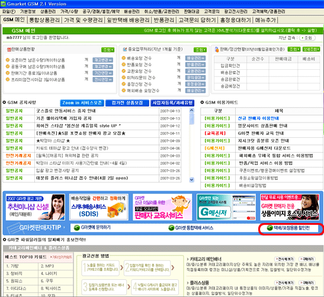Open guide 신규 판매자 이용안내

[x=258, y=118]
